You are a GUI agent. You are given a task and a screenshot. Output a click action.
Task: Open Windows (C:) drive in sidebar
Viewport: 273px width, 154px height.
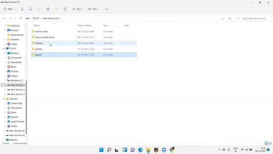(17, 80)
